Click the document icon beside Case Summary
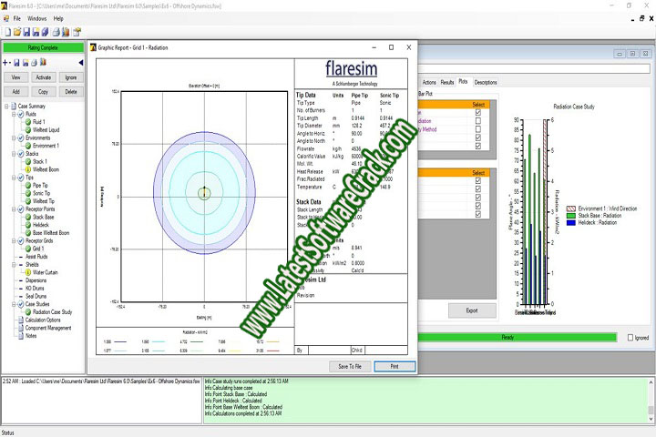This screenshot has height=437, width=656. coord(14,107)
